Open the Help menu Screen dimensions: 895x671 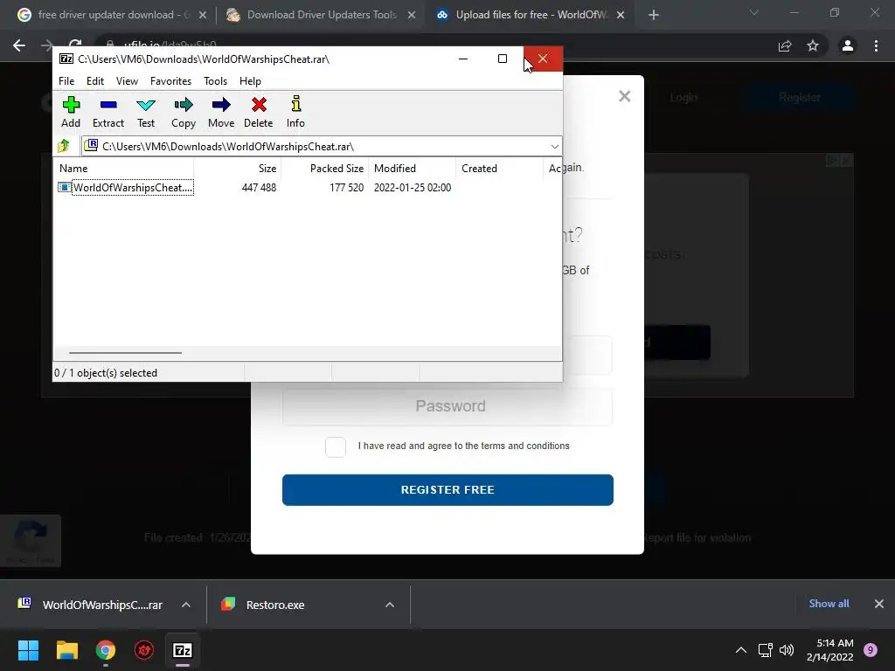250,81
